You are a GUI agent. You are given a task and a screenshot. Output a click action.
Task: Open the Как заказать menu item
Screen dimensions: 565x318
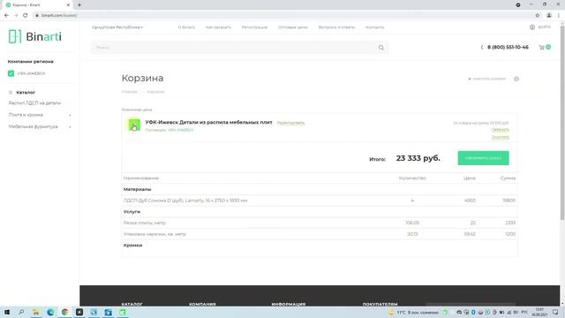[218, 27]
